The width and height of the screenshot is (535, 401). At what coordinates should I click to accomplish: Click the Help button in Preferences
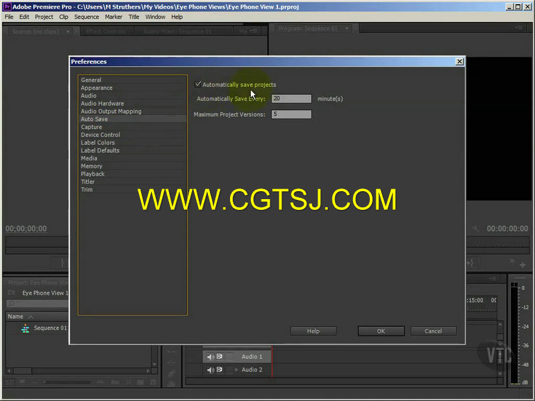point(313,331)
